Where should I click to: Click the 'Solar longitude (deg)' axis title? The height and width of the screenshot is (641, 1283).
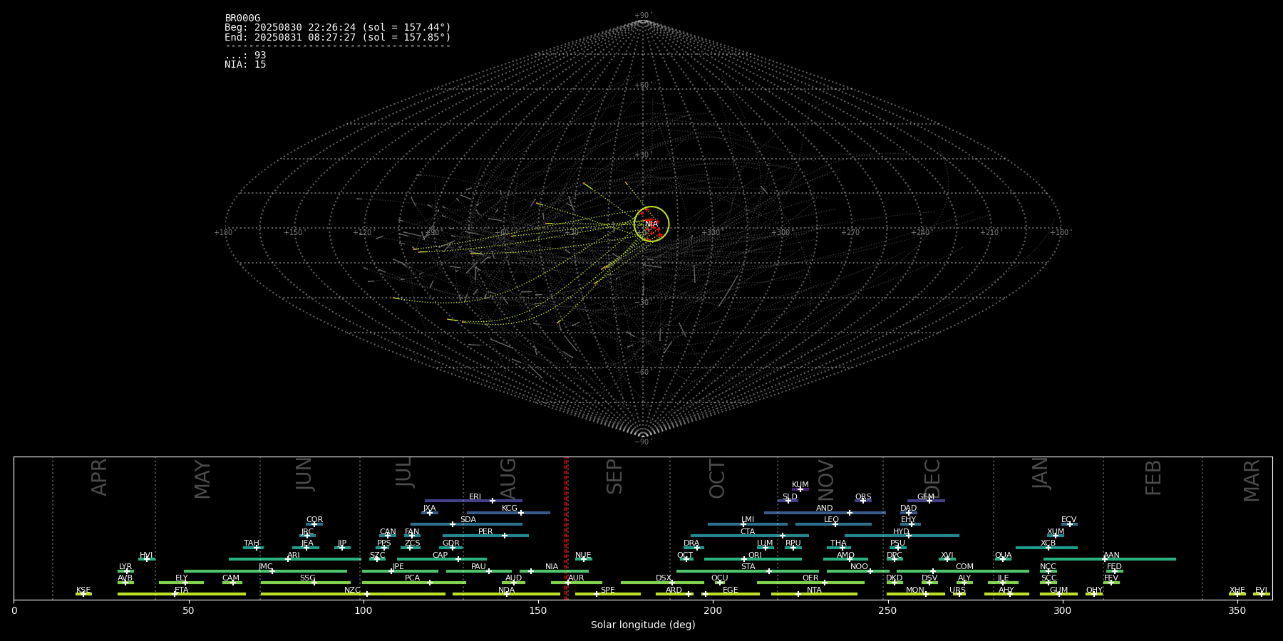click(643, 625)
